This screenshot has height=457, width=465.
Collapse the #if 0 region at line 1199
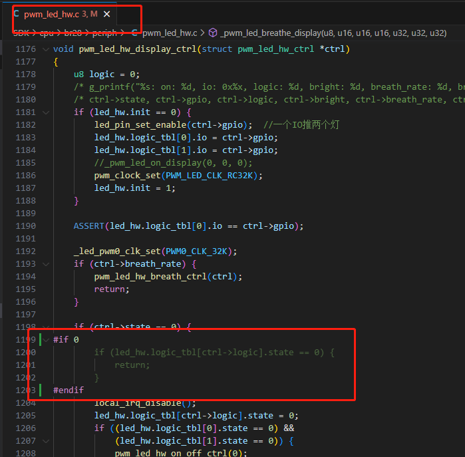coord(46,340)
